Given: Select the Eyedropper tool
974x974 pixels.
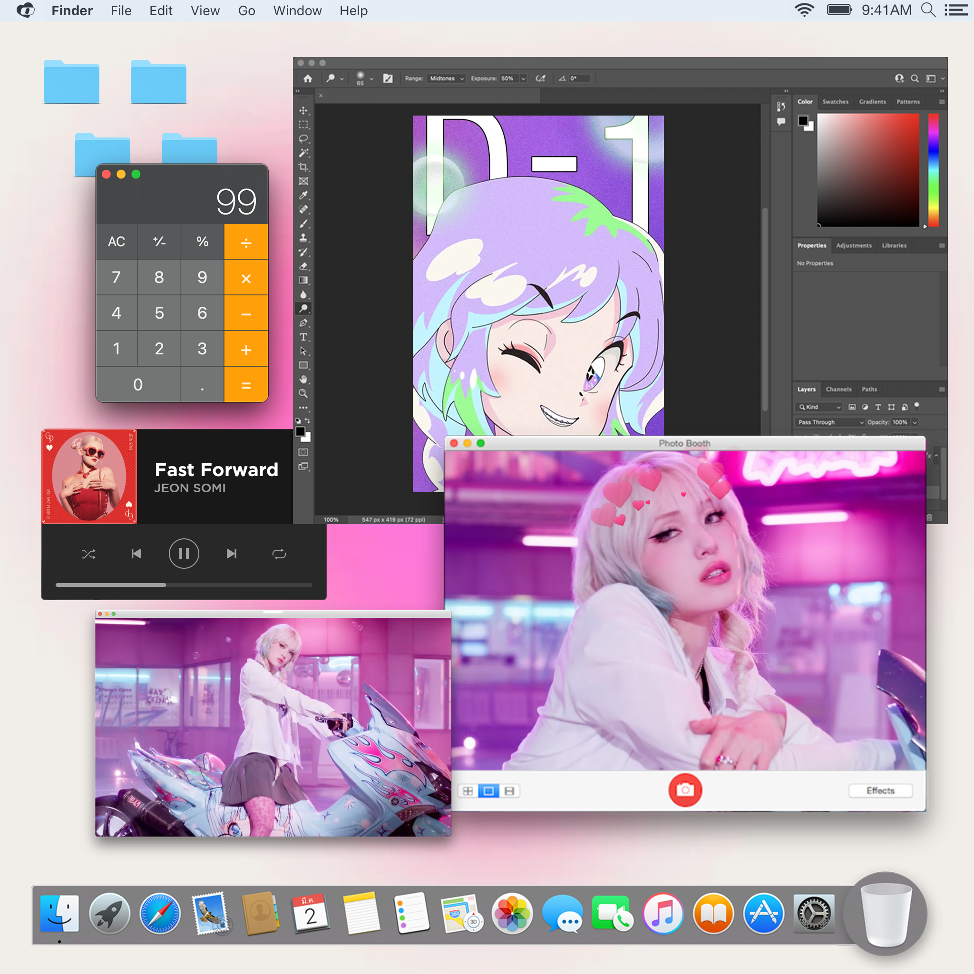Looking at the screenshot, I should 303,195.
